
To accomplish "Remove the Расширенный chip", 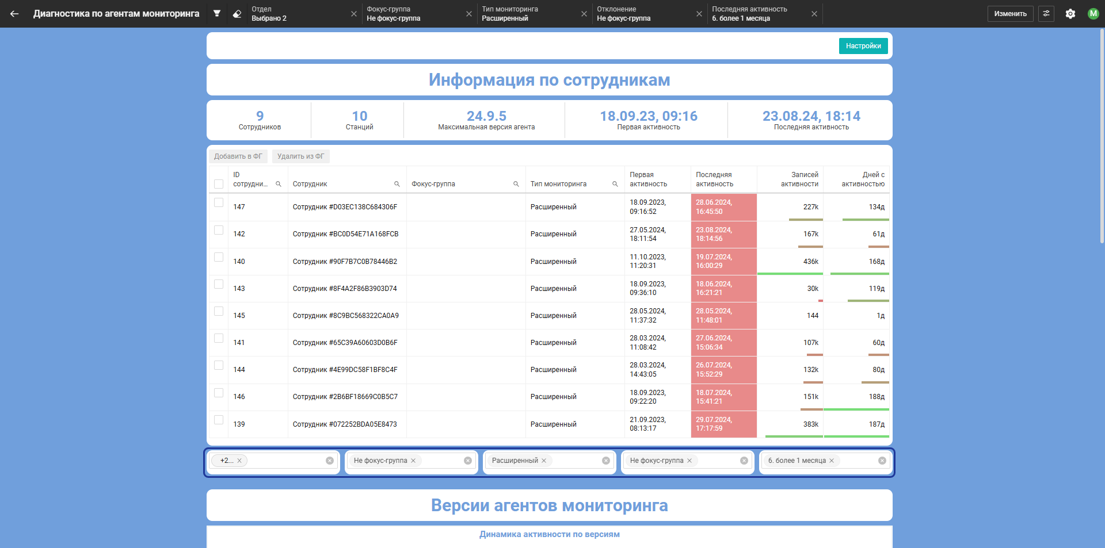I will [x=544, y=461].
